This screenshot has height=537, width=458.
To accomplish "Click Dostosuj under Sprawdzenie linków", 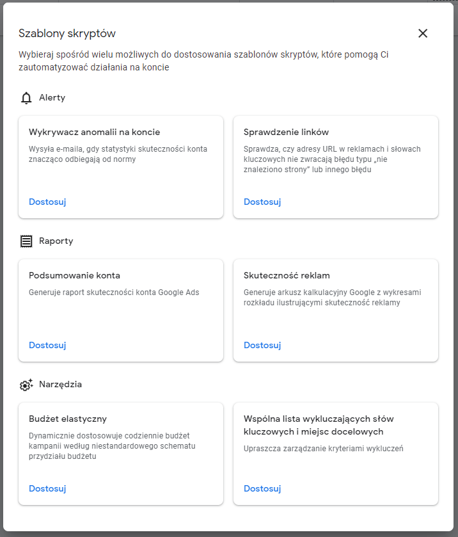I will click(262, 202).
